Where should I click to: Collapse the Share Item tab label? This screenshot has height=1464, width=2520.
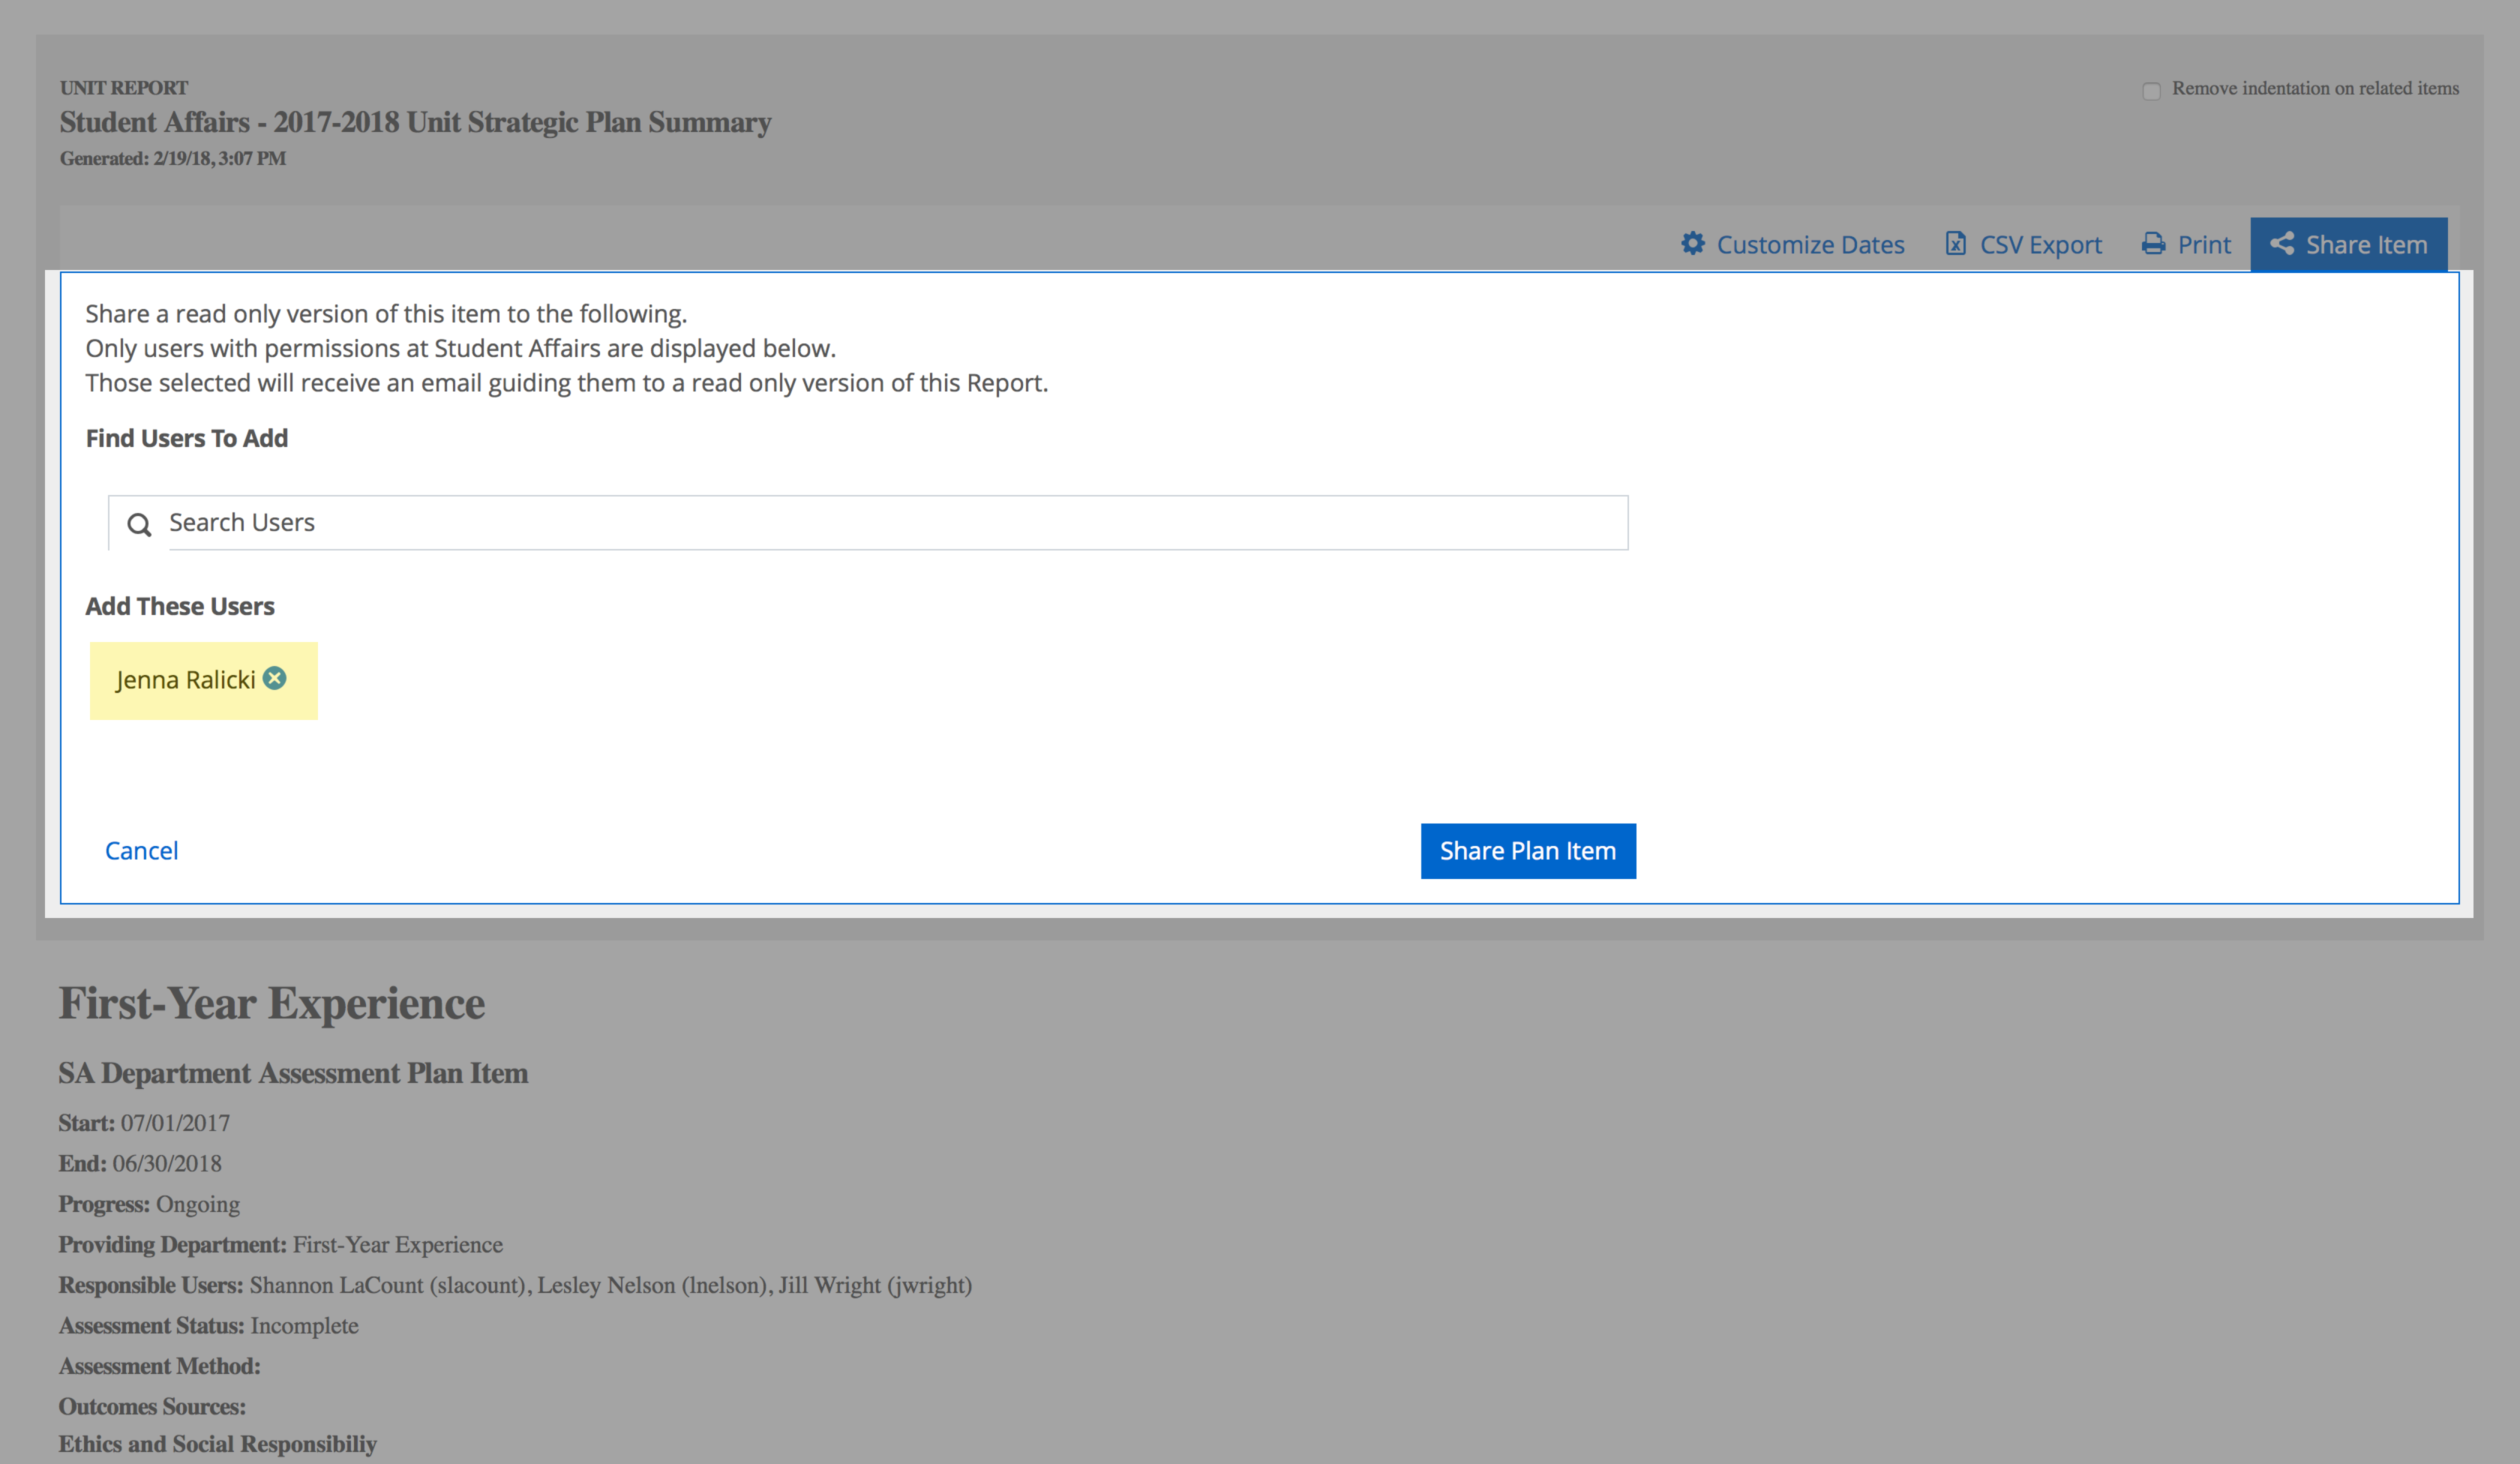pos(2366,244)
